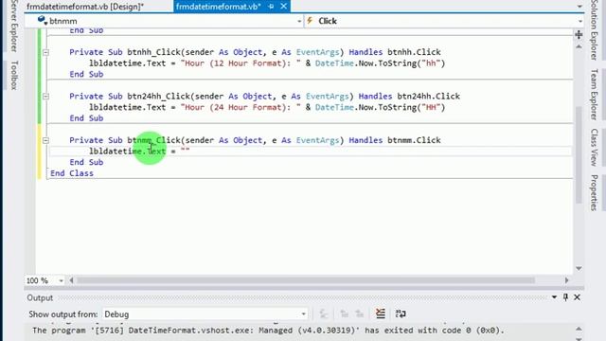The width and height of the screenshot is (606, 341).
Task: Click the "End Class" line
Action: pos(72,173)
